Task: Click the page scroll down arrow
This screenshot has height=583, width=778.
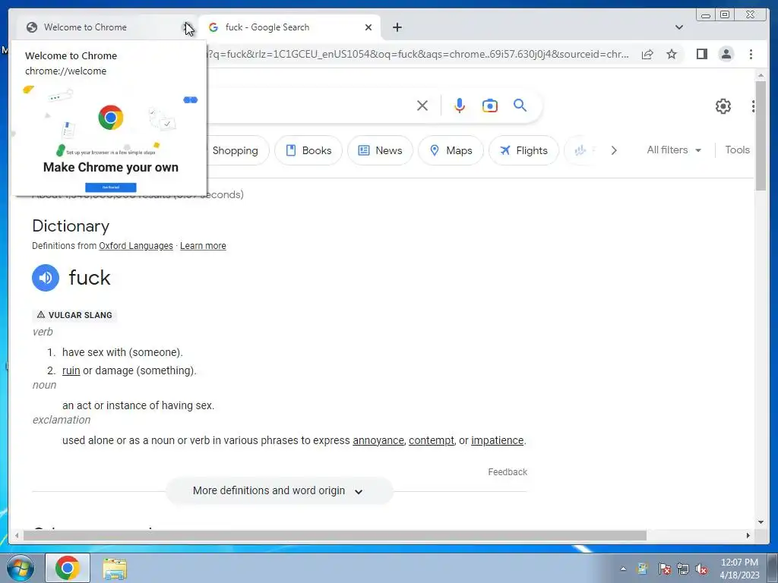Action: pos(761,522)
